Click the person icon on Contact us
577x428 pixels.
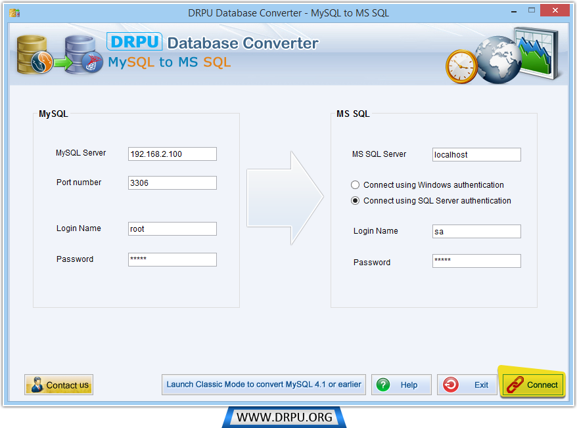pyautogui.click(x=36, y=385)
